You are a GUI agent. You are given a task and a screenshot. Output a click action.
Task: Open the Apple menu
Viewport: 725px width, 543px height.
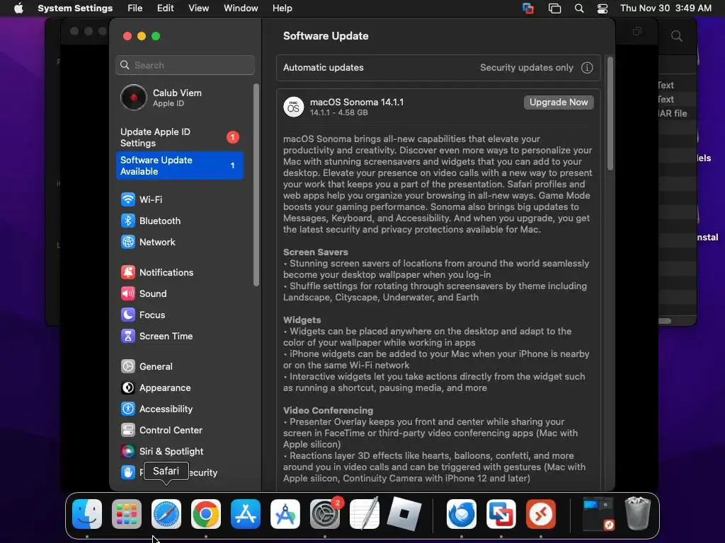click(x=18, y=8)
